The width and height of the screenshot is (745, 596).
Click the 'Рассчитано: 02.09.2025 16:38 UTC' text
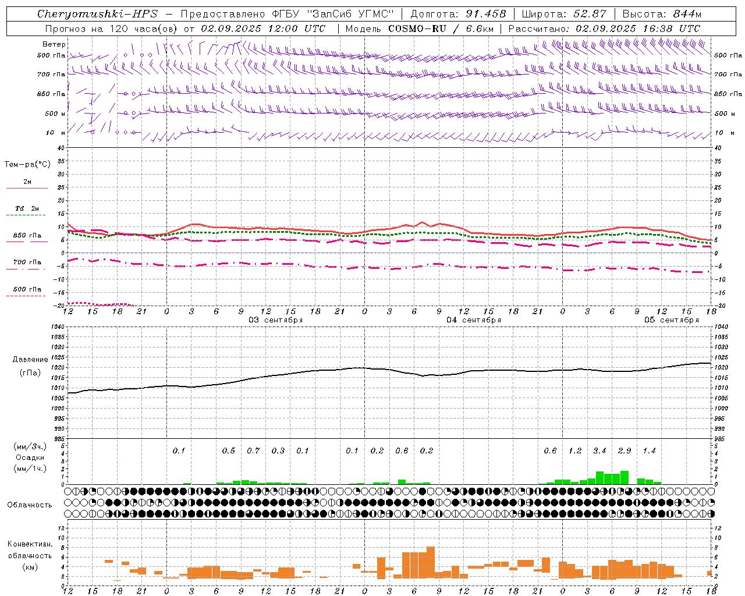[604, 29]
